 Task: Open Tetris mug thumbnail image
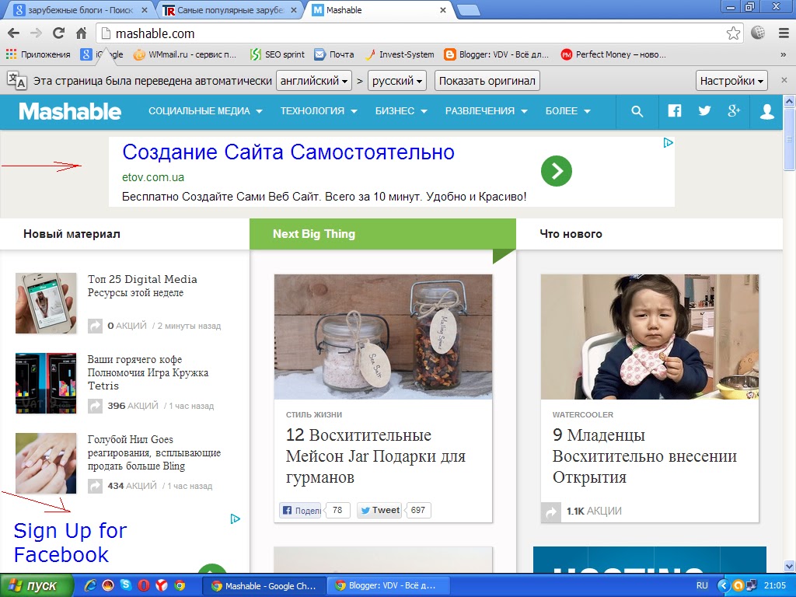click(46, 383)
